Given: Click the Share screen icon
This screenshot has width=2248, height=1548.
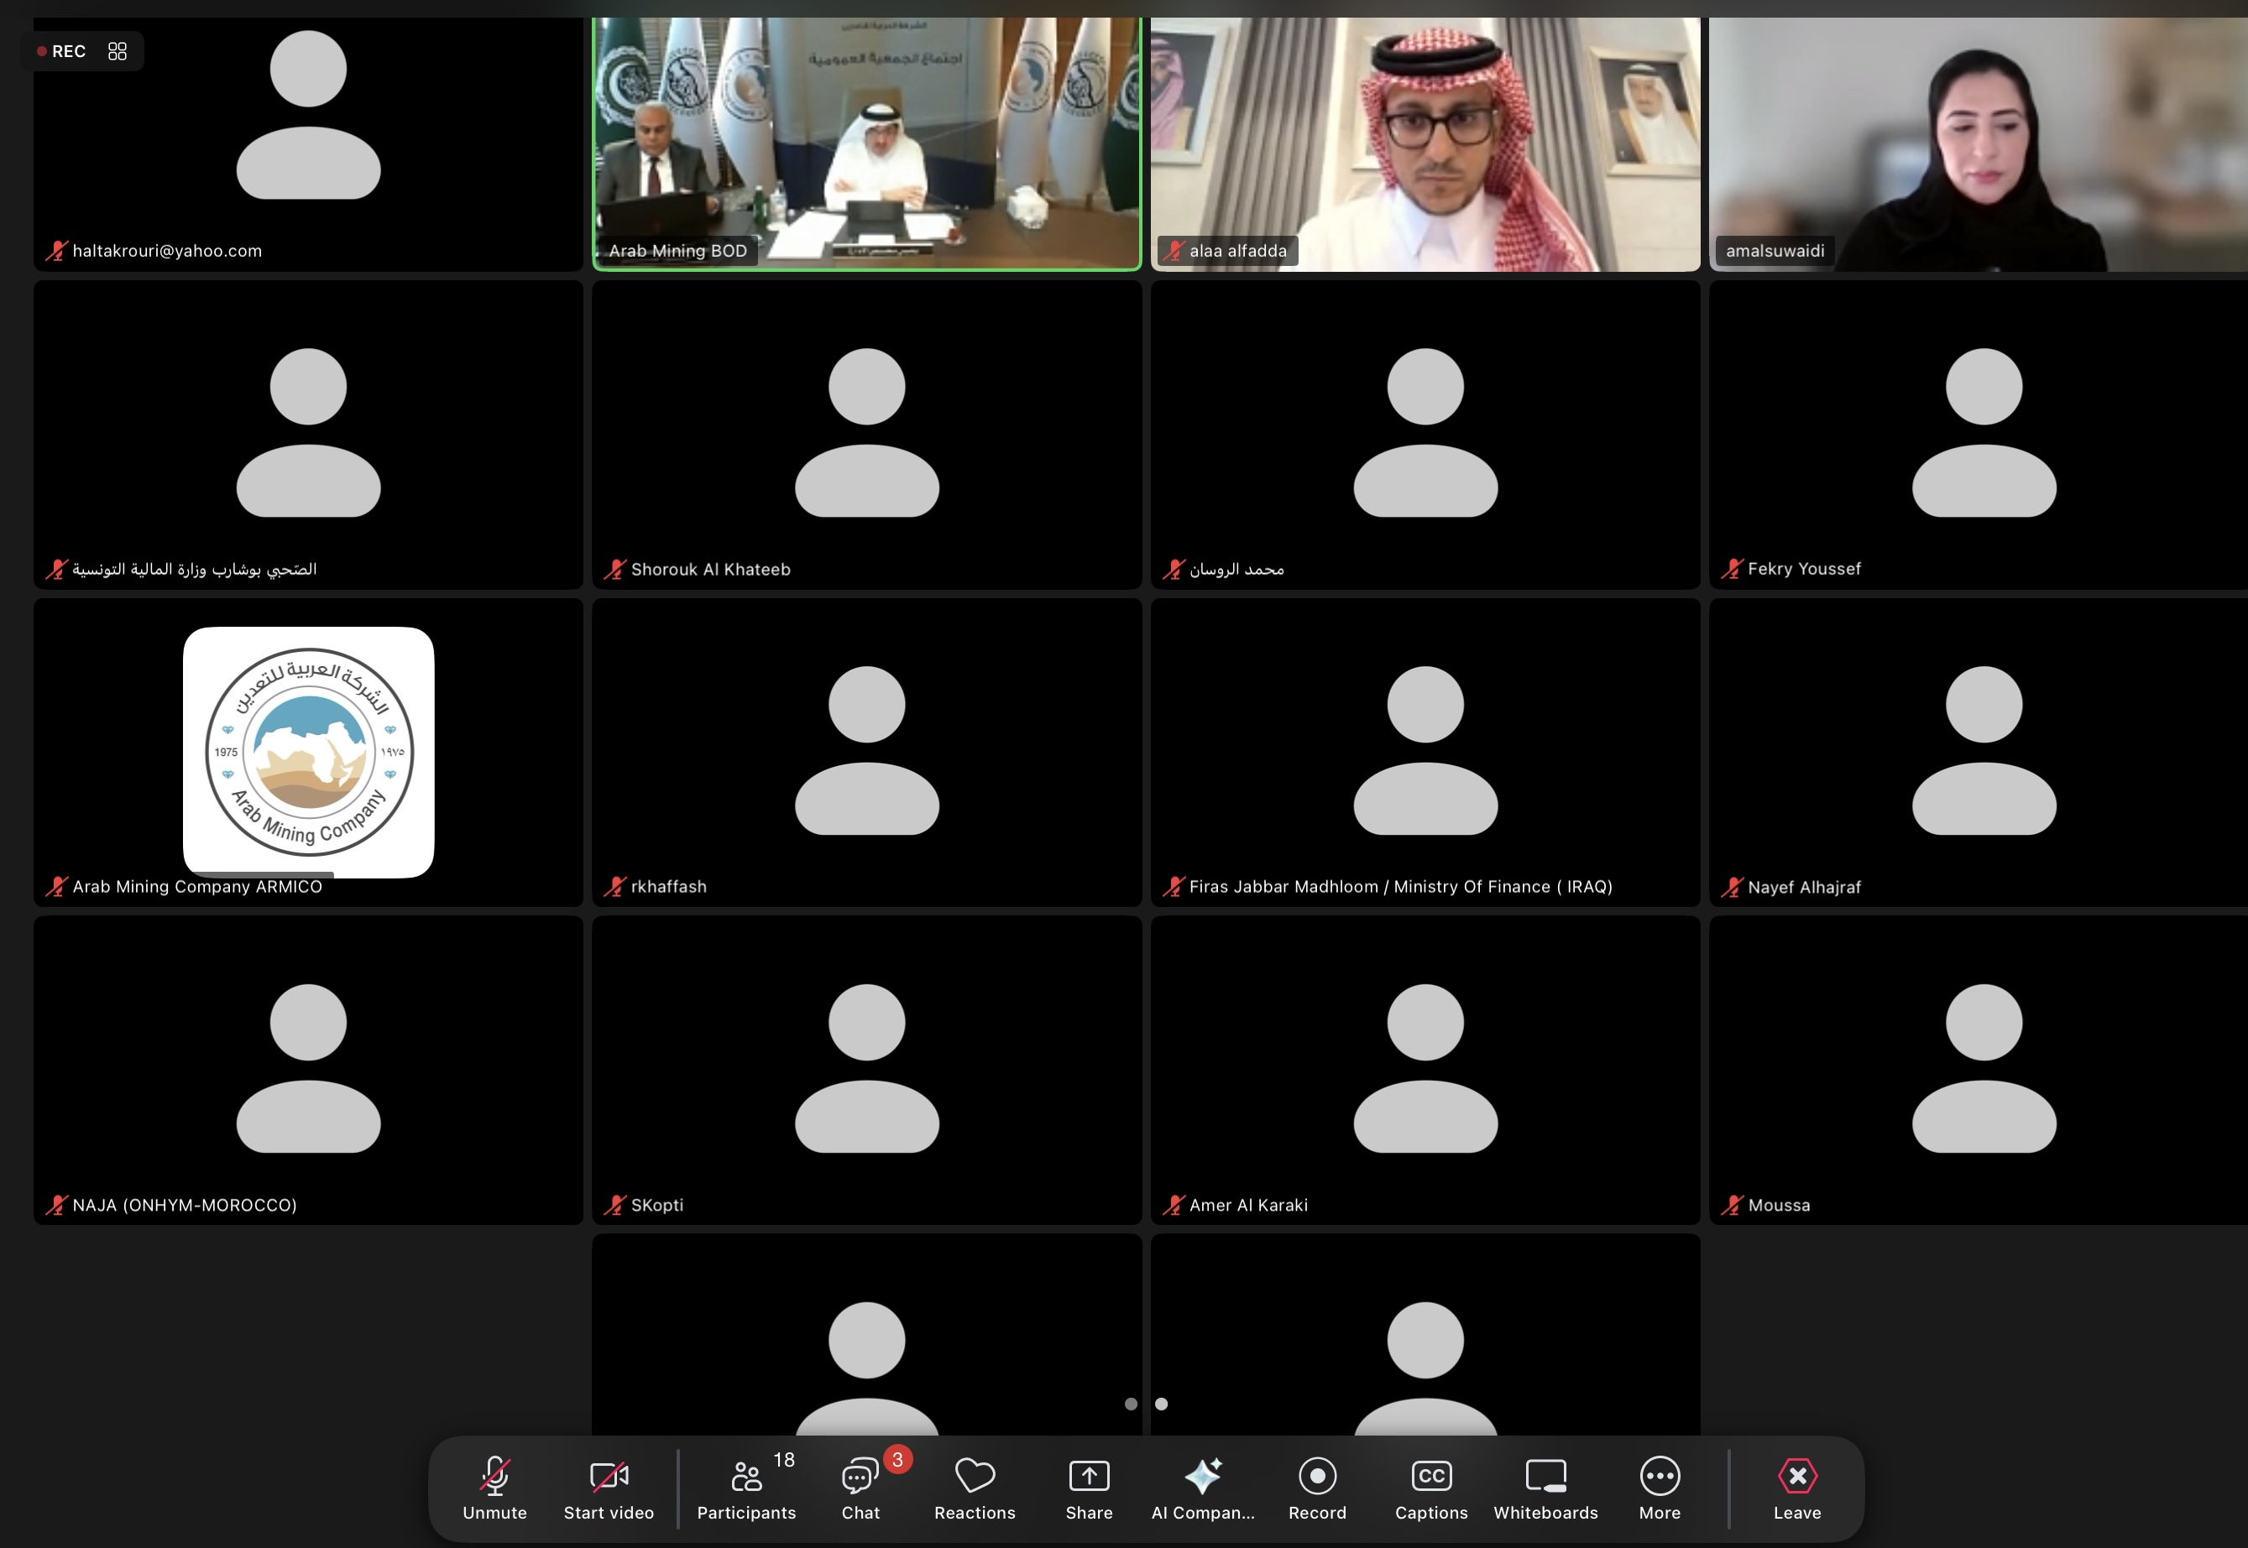Looking at the screenshot, I should pyautogui.click(x=1089, y=1478).
